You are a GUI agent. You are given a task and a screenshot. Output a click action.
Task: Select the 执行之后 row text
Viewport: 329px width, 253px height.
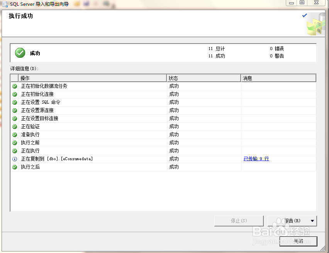(30, 167)
